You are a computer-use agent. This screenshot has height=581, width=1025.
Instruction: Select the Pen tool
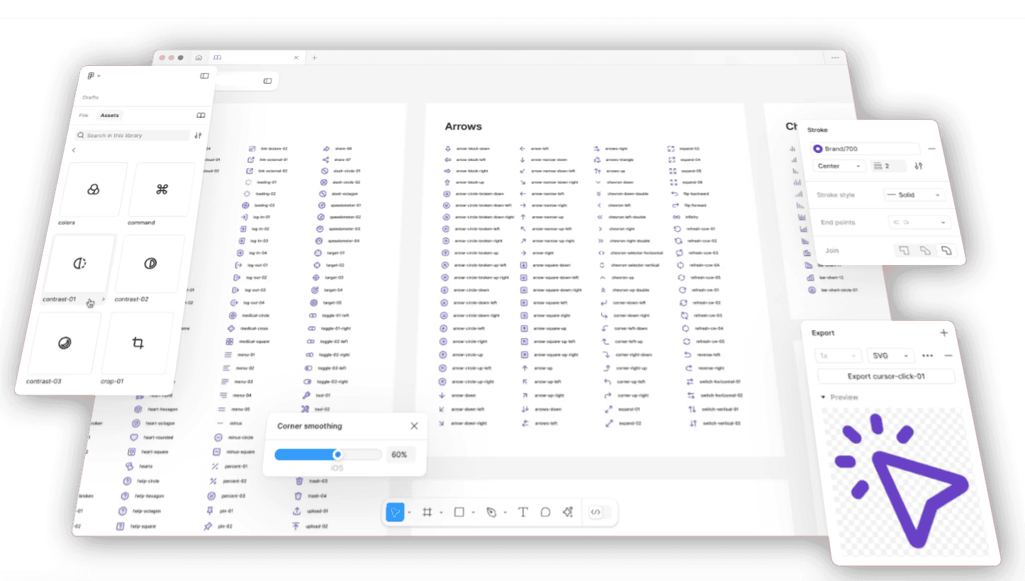coord(491,512)
